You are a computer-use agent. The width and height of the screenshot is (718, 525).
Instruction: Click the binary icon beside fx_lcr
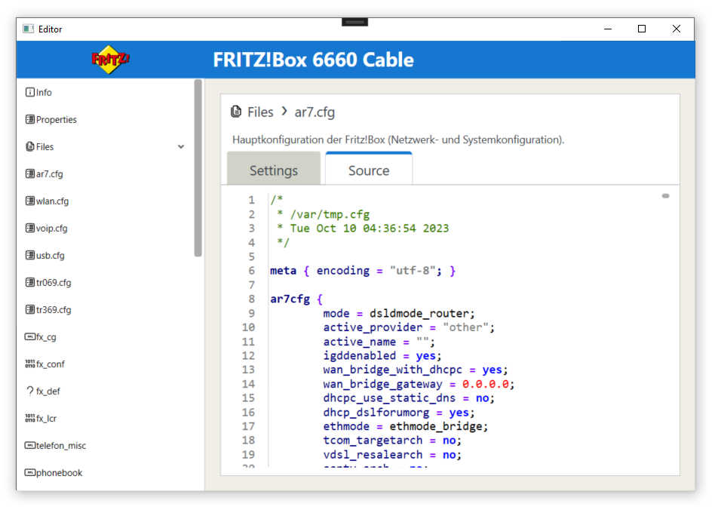(x=29, y=418)
